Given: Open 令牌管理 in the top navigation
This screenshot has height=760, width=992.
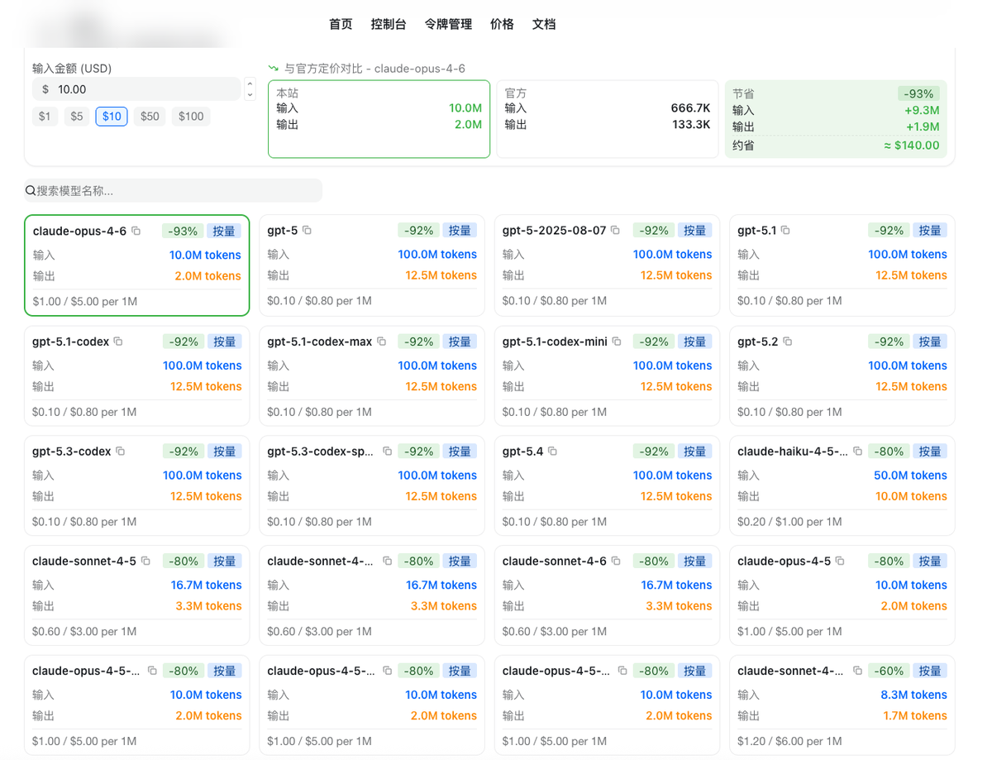Looking at the screenshot, I should [x=448, y=25].
